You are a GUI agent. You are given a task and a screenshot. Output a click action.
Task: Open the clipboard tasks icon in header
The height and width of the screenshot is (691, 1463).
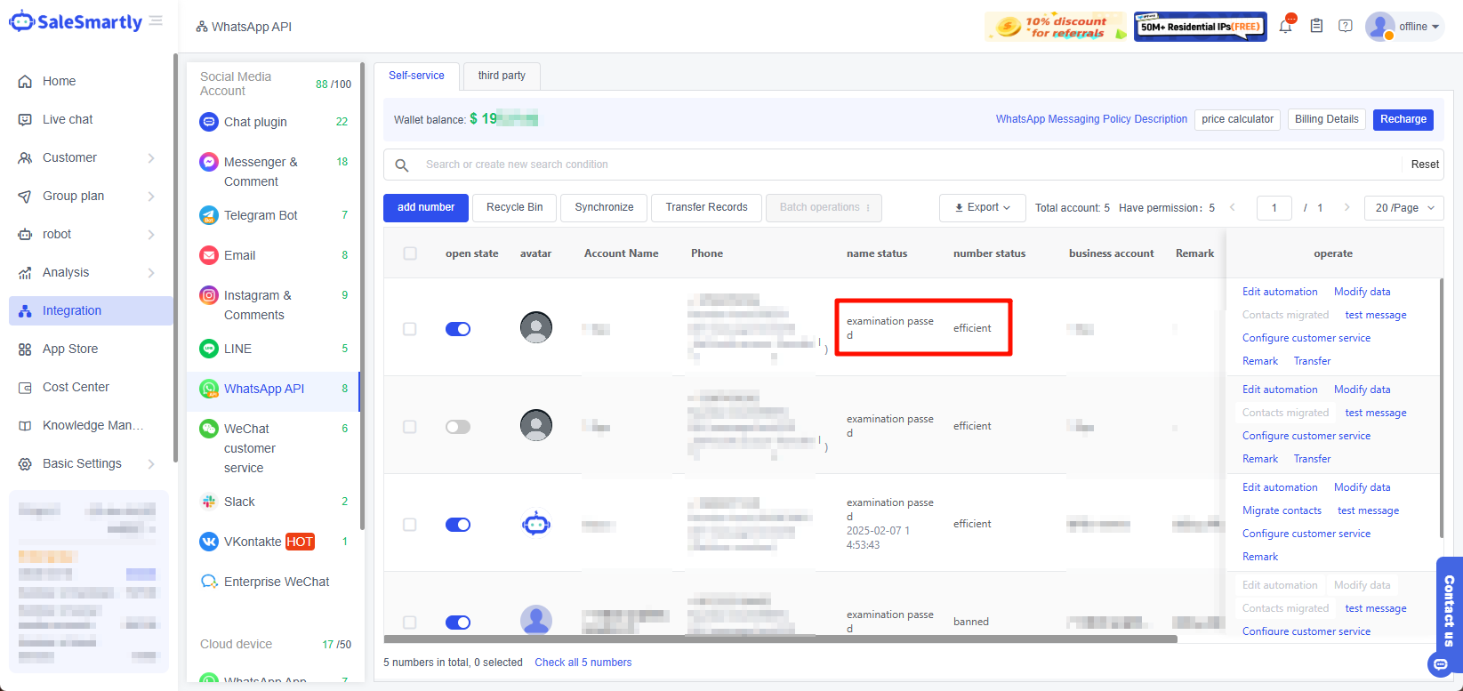pyautogui.click(x=1316, y=26)
